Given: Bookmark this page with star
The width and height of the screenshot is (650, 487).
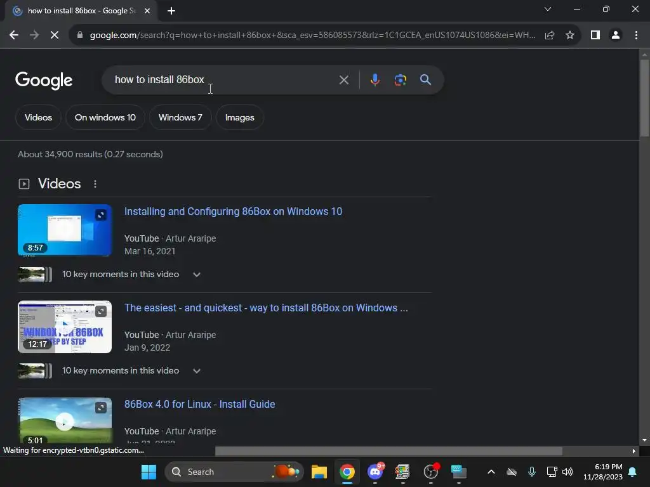Looking at the screenshot, I should point(570,36).
